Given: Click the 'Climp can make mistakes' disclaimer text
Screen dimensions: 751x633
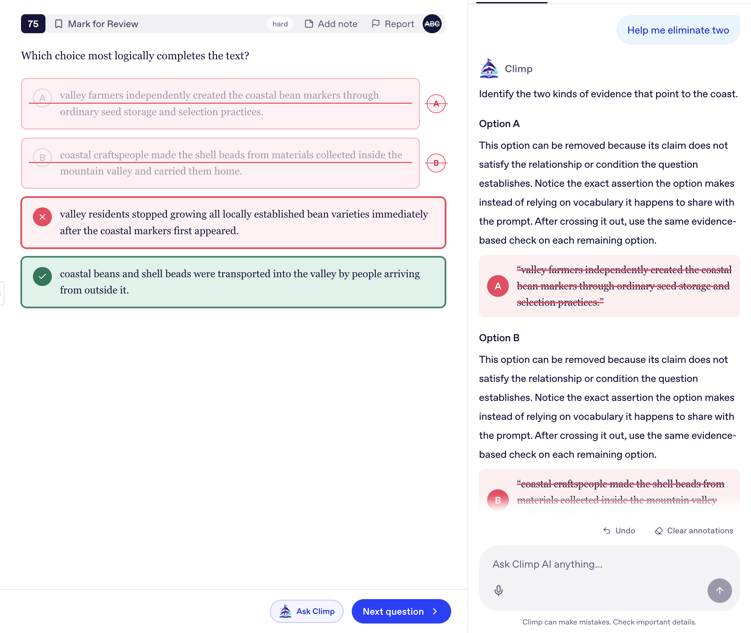Looking at the screenshot, I should point(609,622).
